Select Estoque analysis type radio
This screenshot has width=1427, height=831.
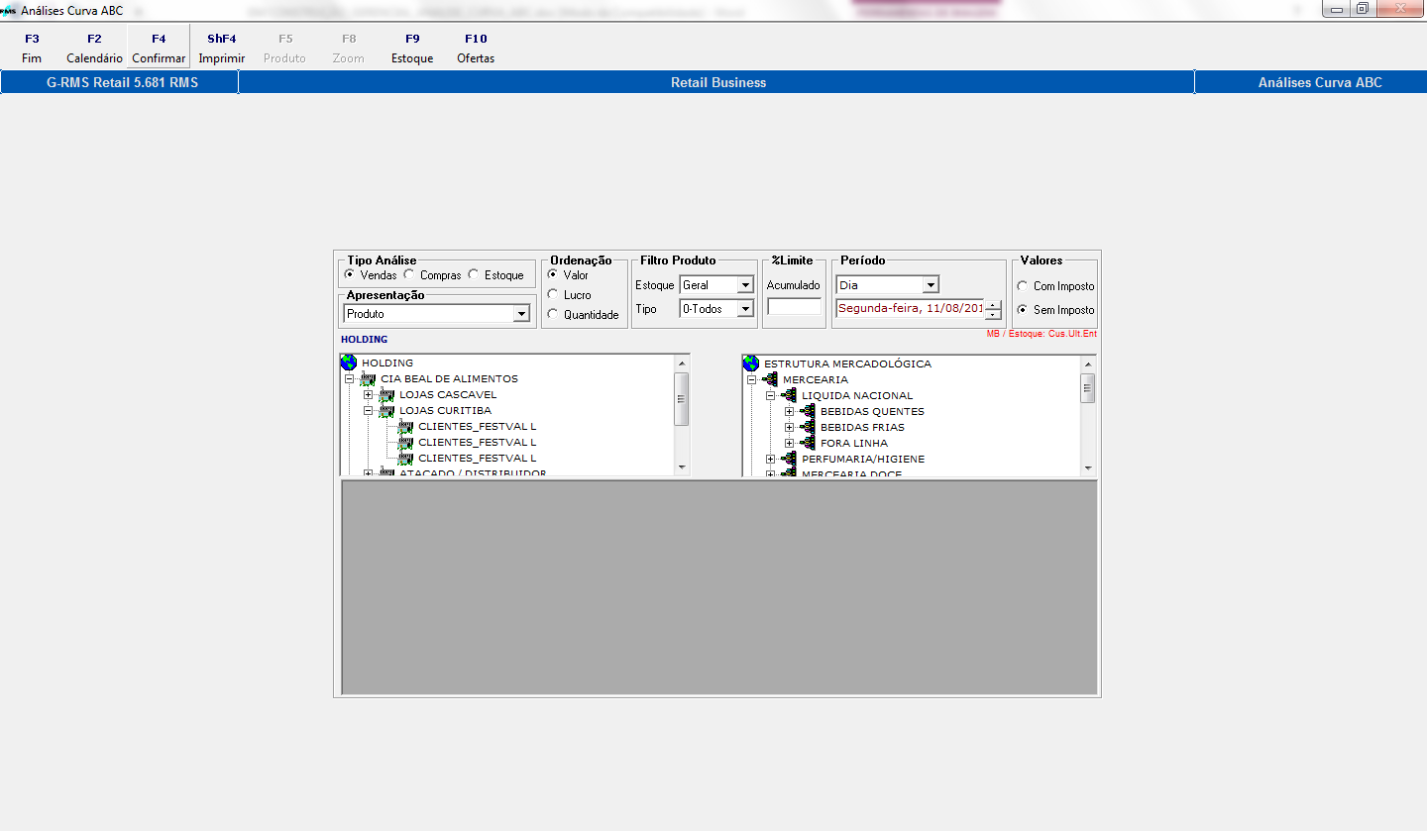point(473,274)
